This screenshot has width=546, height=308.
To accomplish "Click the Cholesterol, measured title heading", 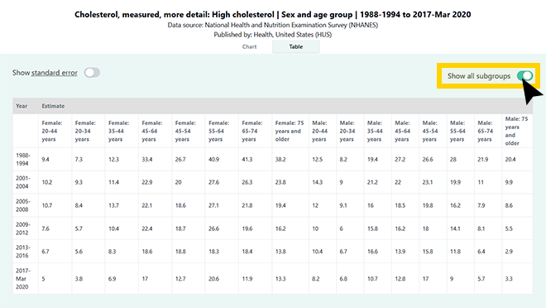I will pyautogui.click(x=273, y=15).
